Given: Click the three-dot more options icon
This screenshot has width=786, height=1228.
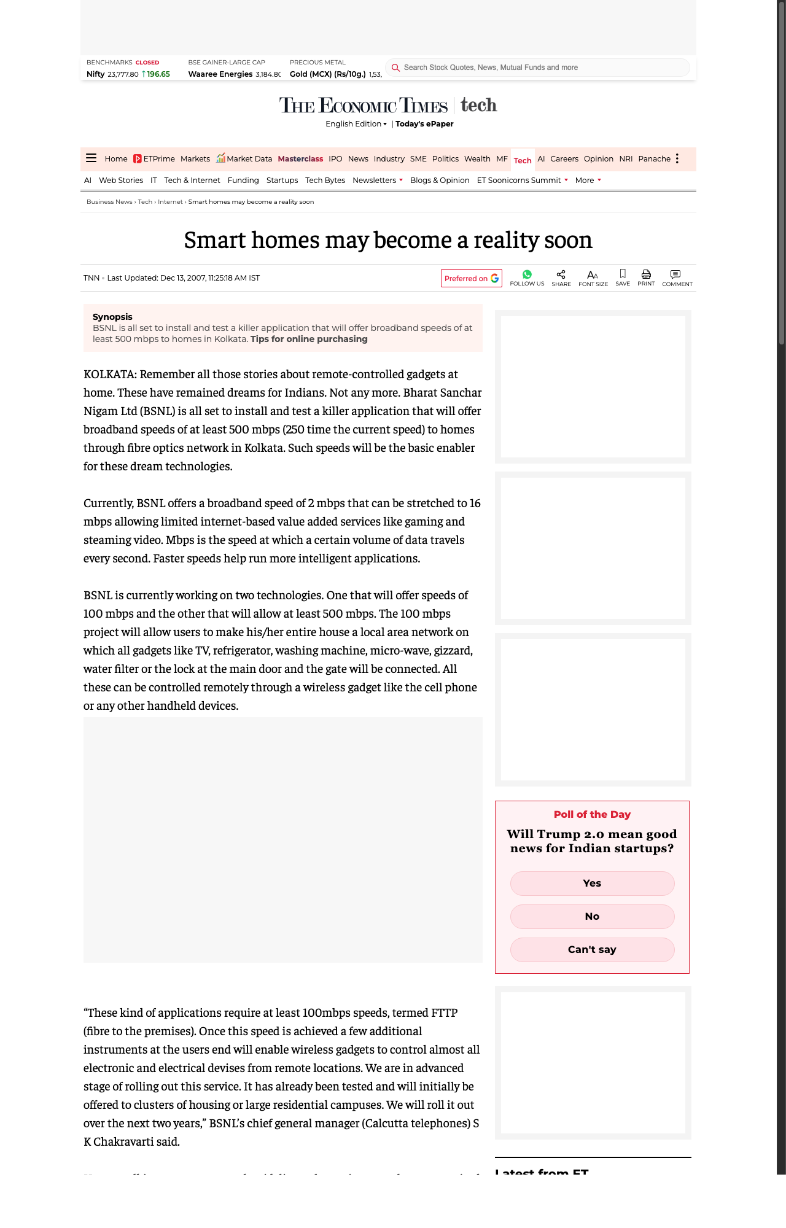Looking at the screenshot, I should tap(677, 158).
